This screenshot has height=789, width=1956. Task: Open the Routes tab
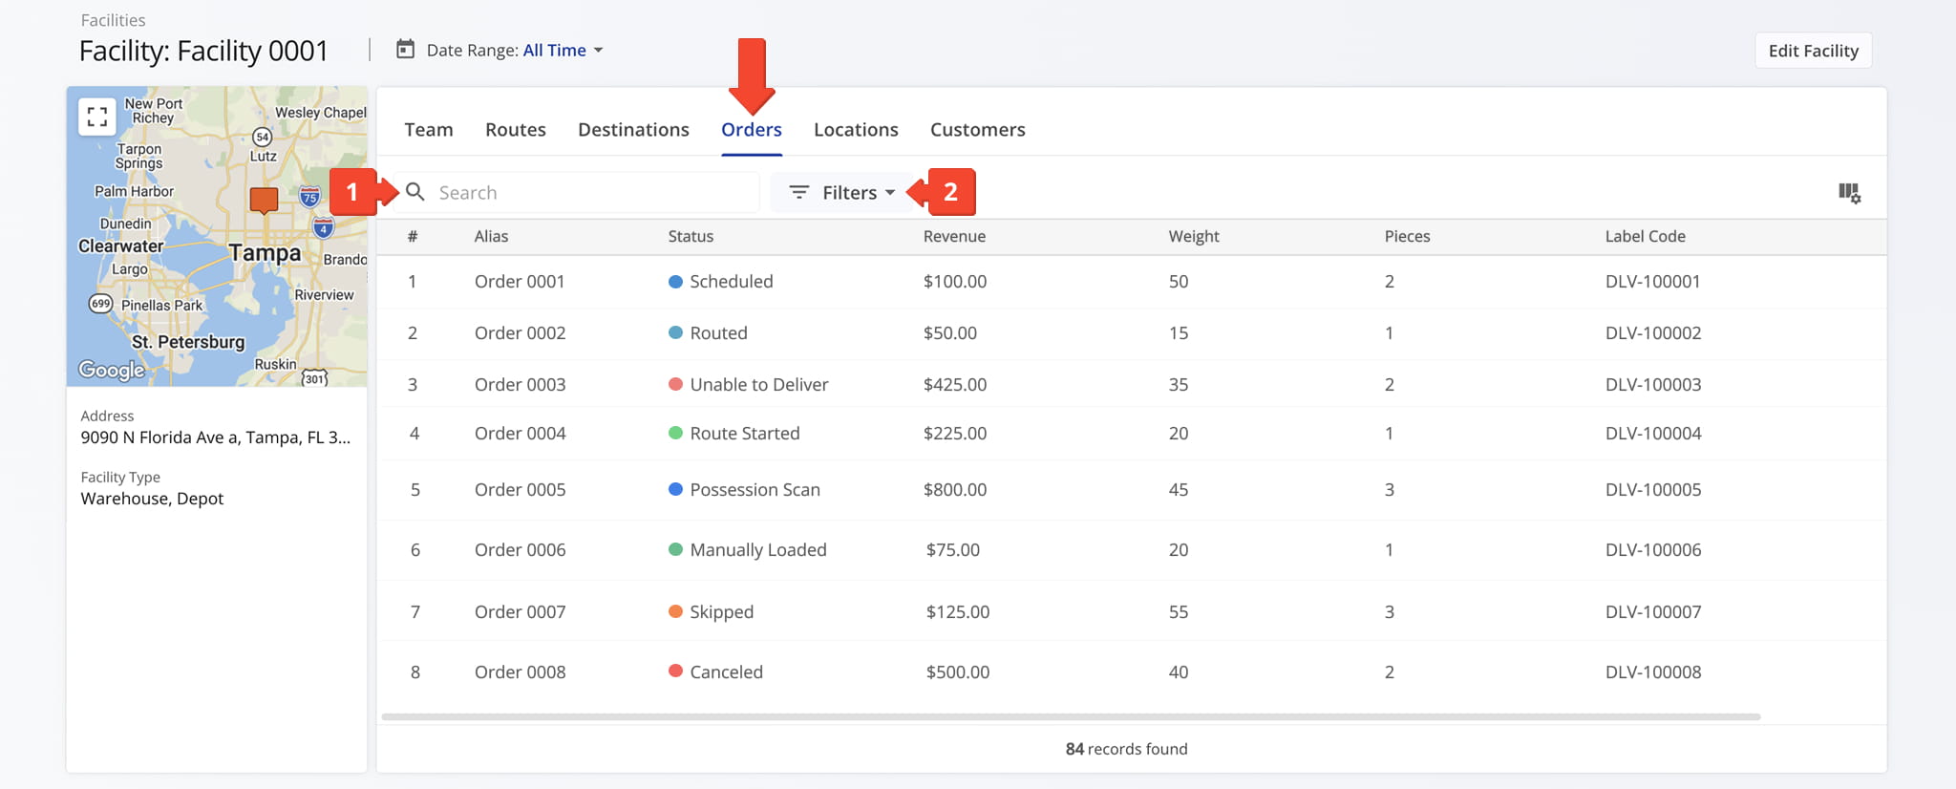coord(516,130)
